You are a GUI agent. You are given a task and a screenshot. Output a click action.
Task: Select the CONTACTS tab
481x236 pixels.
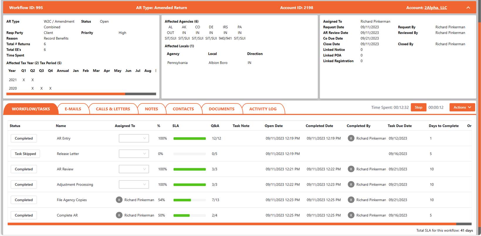tap(183, 109)
